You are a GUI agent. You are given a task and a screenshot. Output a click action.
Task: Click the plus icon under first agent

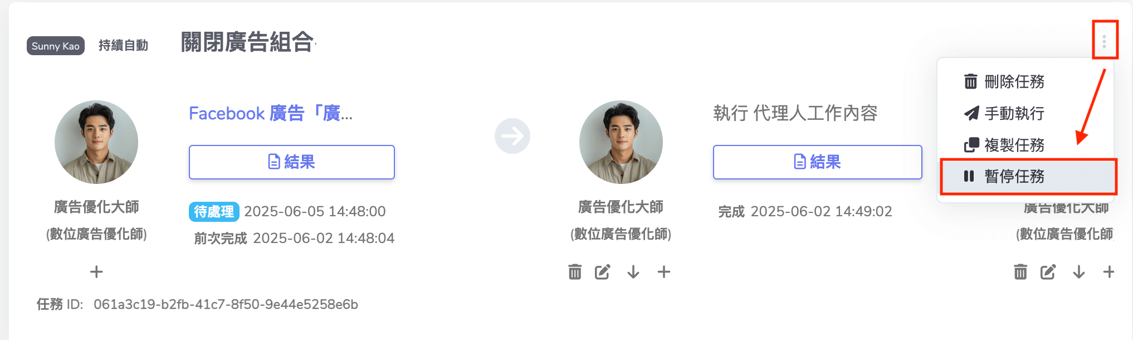[96, 272]
